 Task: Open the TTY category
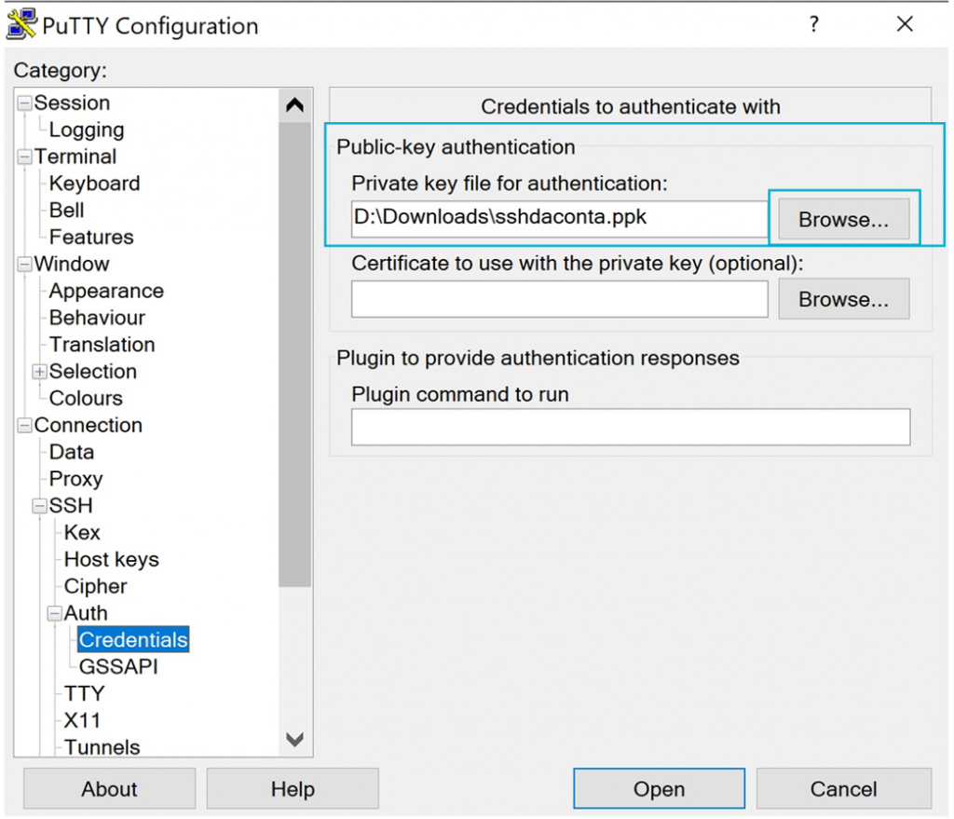pos(84,693)
